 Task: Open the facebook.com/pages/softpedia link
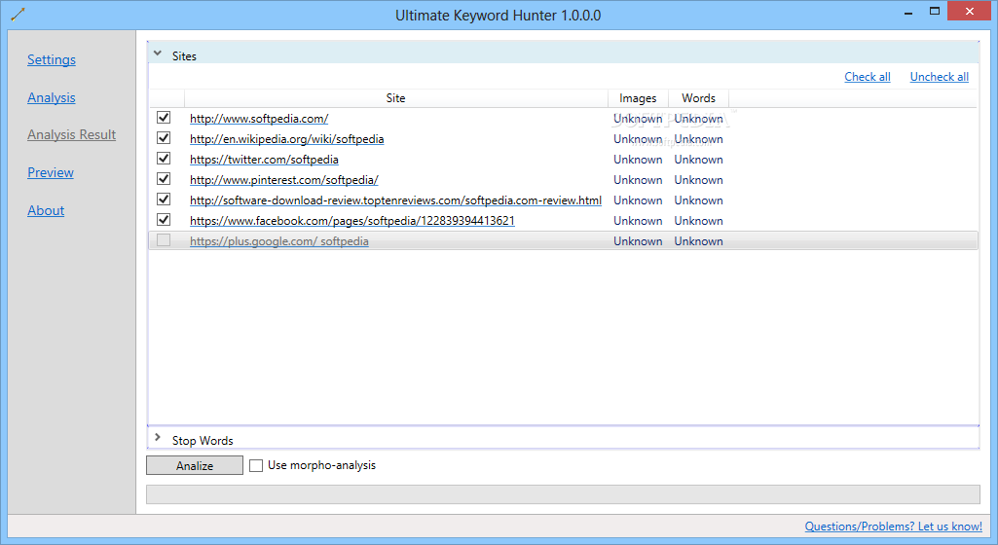pos(351,220)
